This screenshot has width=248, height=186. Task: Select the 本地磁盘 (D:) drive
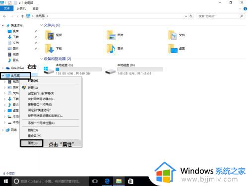(x=134, y=69)
